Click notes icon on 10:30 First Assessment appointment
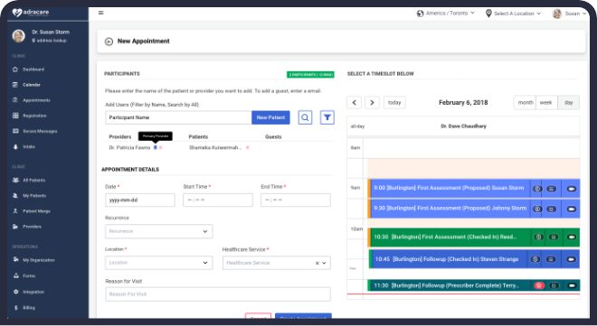597x326 pixels. coord(554,237)
